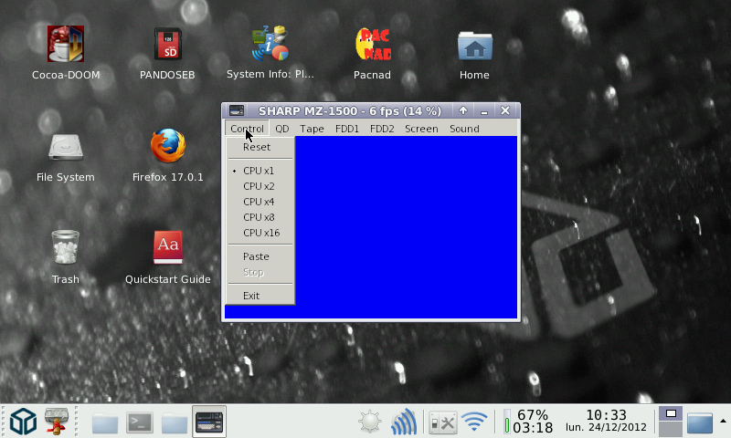This screenshot has width=731, height=438.
Task: Select the CPU x4 speed option
Action: point(260,202)
